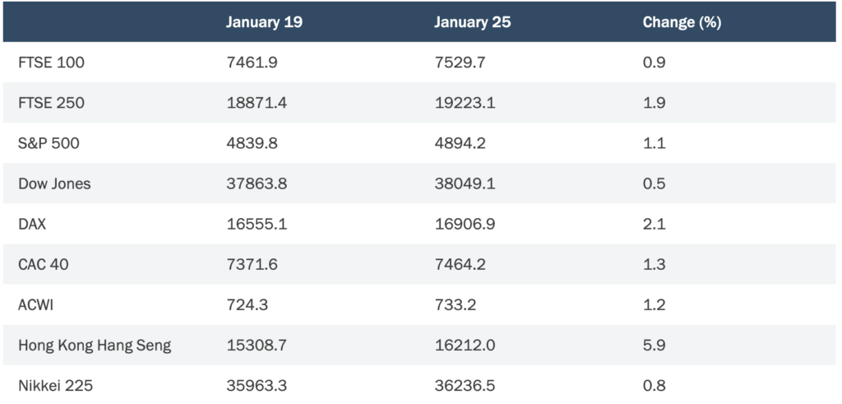This screenshot has width=842, height=404.
Task: Select the S&P 500 row label
Action: pyautogui.click(x=49, y=143)
